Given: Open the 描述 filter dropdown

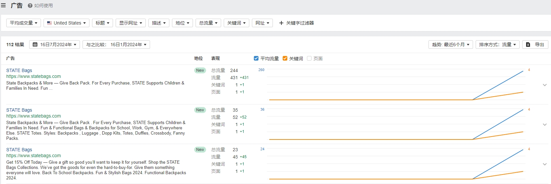Looking at the screenshot, I should click(159, 23).
